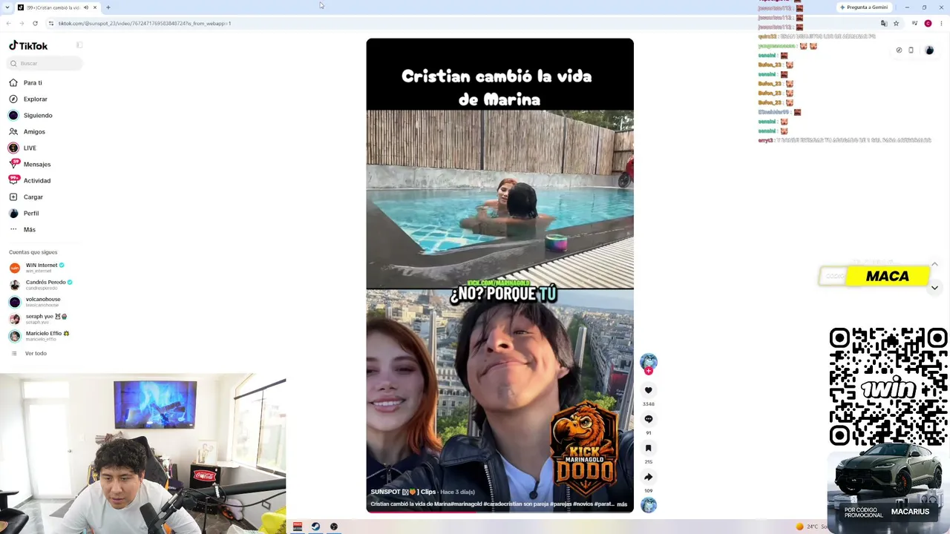
Task: Expand followed accounts with Ver todo
Action: 36,353
